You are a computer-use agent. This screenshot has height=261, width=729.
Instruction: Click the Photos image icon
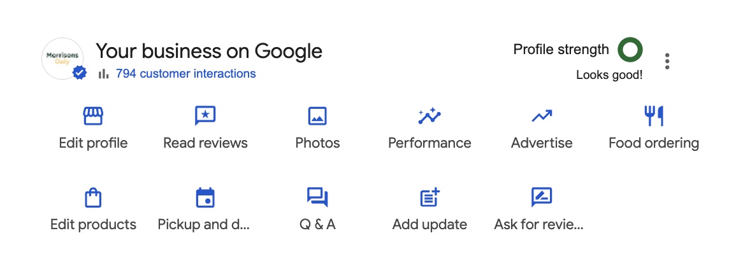(x=317, y=116)
